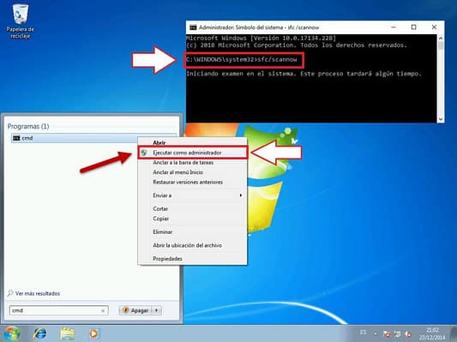Viewport: 457px width, 342px height.
Task: Click the magnifier icon by Ver más resultados
Action: (x=10, y=293)
